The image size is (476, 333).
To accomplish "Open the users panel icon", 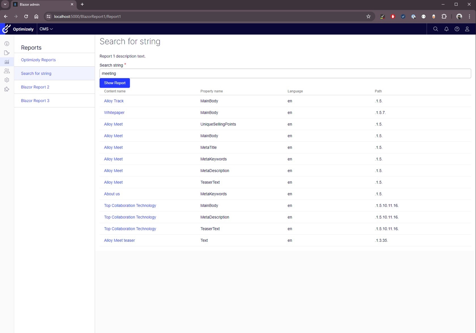I will click(x=6, y=71).
